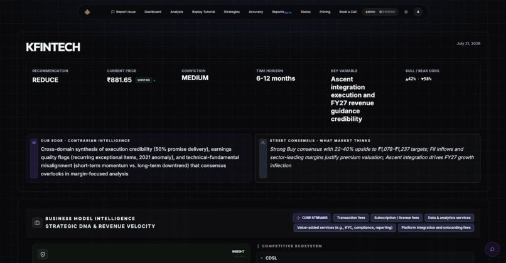Open the Dashboard menu item
506x263 pixels.
(153, 12)
